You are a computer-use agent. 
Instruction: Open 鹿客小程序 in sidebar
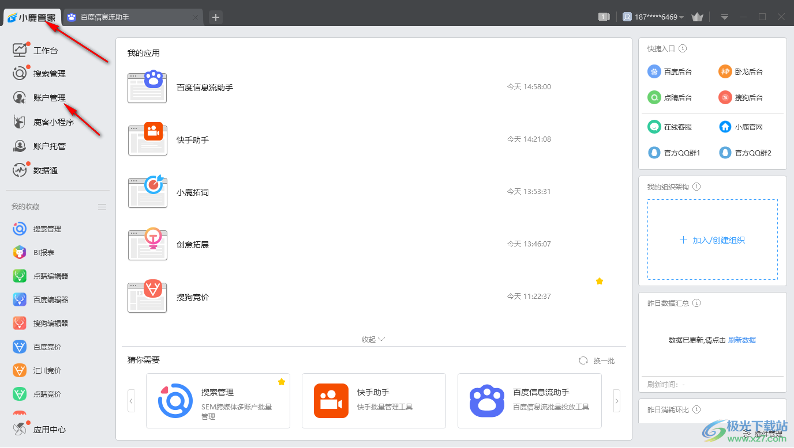[43, 122]
